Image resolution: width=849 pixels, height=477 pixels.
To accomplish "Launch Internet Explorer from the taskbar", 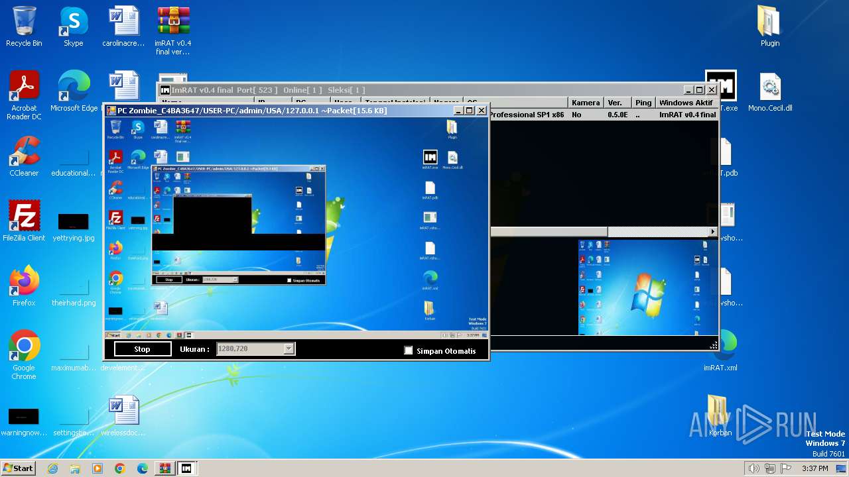I will coord(52,468).
